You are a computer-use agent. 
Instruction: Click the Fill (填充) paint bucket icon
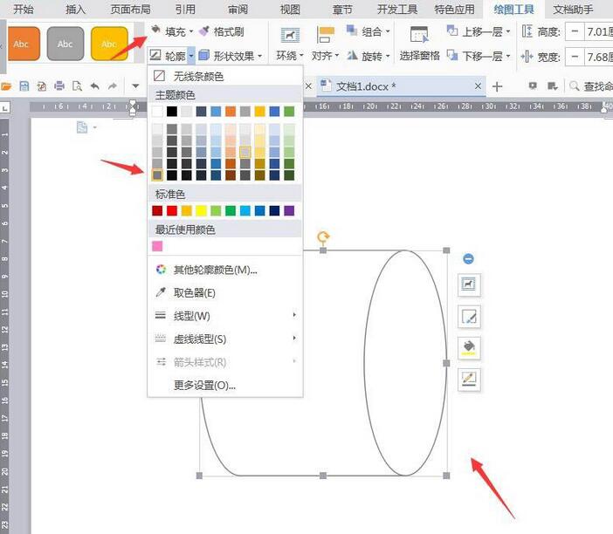(x=156, y=30)
